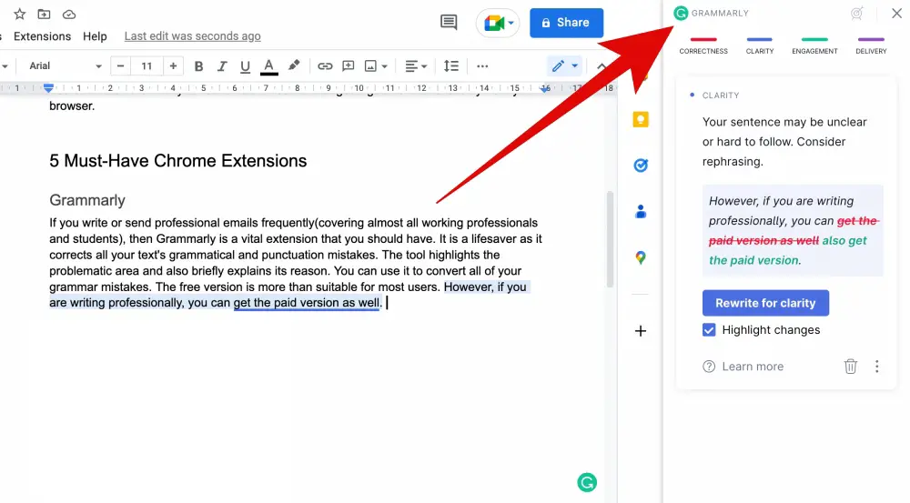
Task: Click the word 'browser.' atop the document
Action: [71, 106]
